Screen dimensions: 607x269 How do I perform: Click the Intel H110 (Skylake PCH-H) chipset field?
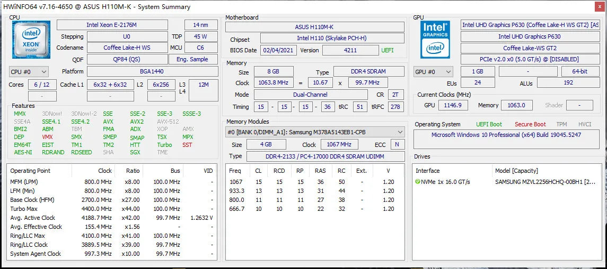(x=332, y=38)
